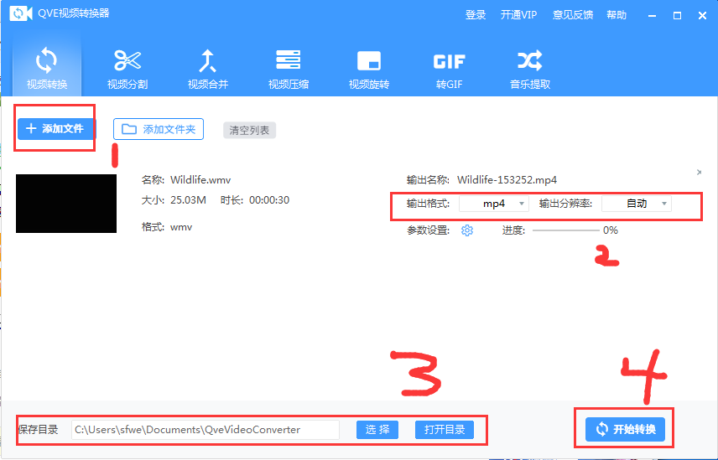Maximize the QVE window

(677, 16)
